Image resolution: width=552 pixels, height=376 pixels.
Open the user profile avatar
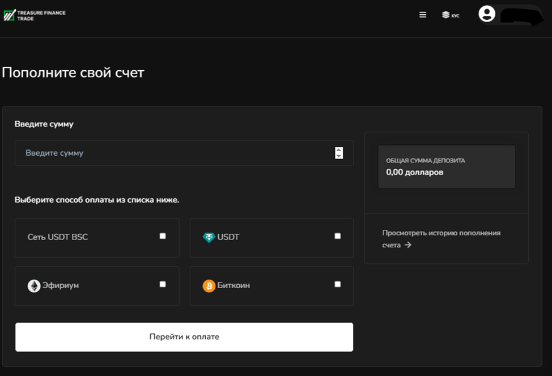486,14
